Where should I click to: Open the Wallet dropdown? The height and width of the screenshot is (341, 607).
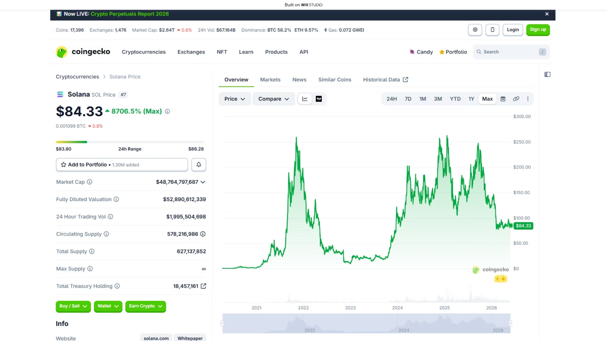tap(108, 306)
